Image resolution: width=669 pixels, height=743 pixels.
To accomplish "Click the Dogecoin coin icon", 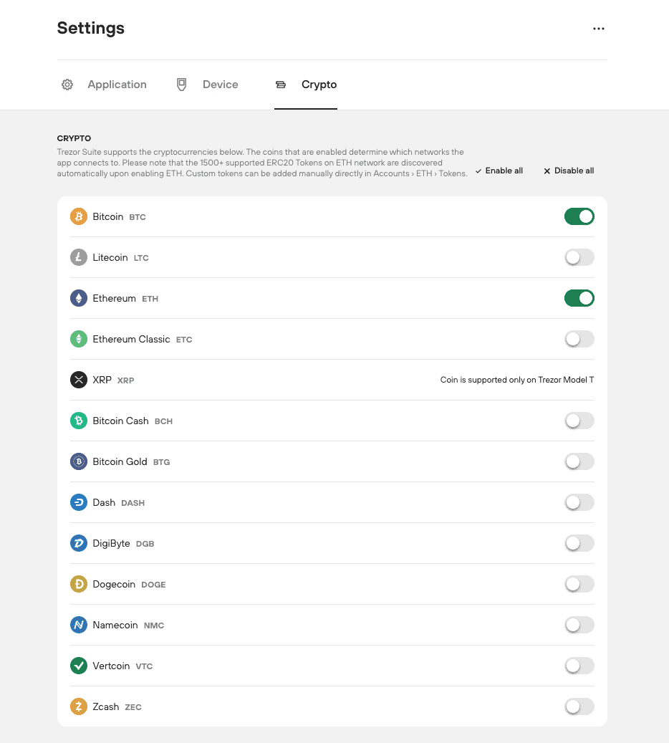I will tap(79, 584).
